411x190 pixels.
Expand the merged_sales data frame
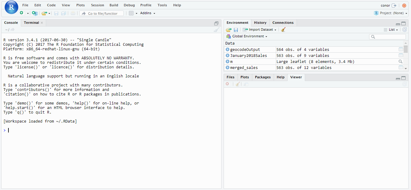pyautogui.click(x=228, y=67)
